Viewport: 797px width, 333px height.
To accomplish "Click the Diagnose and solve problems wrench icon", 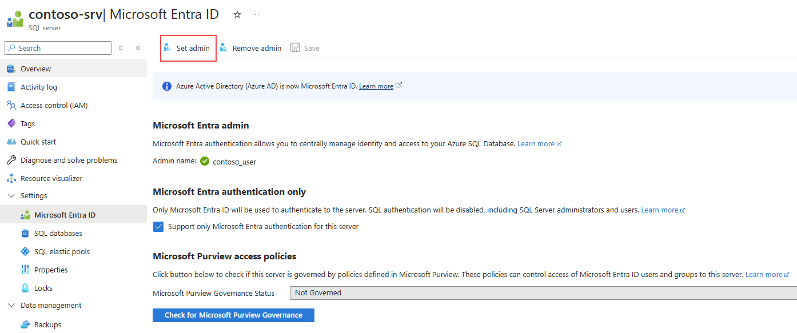I will tap(11, 160).
